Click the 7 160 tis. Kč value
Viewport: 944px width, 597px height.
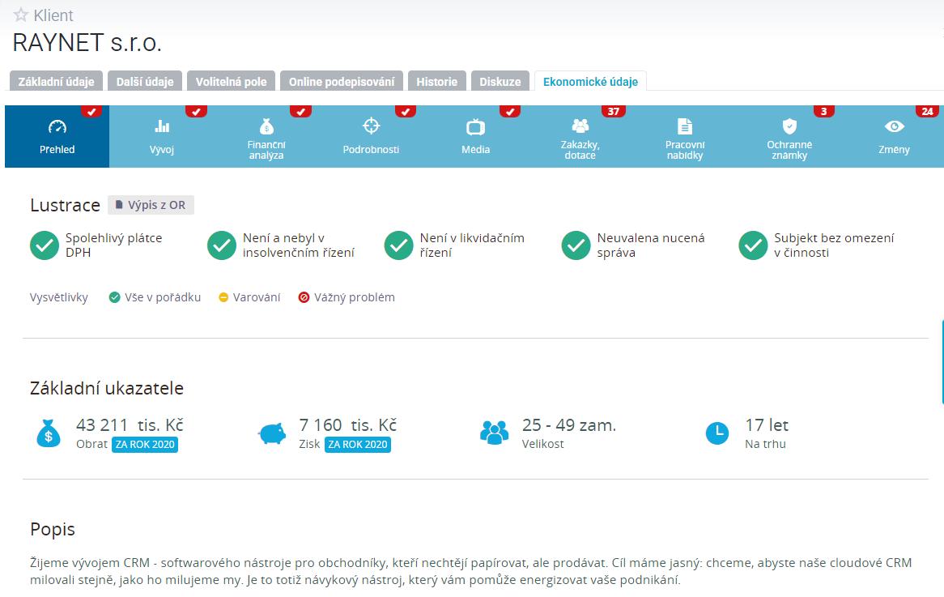[348, 424]
